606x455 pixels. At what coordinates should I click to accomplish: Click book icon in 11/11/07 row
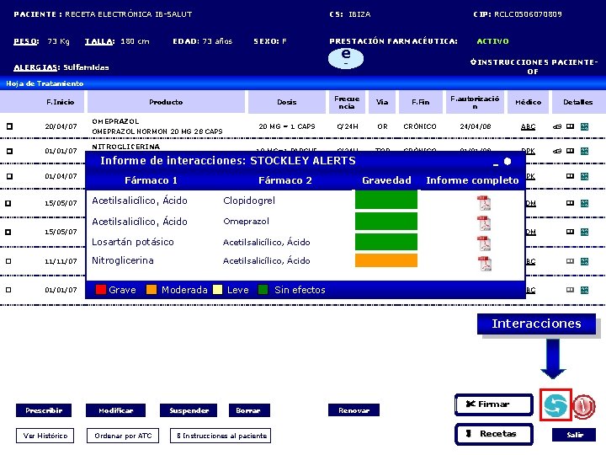(570, 261)
